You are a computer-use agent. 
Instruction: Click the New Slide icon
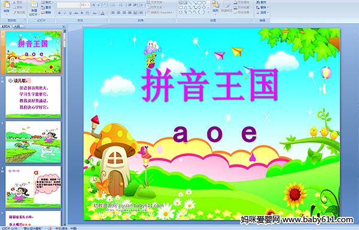click(34, 5)
